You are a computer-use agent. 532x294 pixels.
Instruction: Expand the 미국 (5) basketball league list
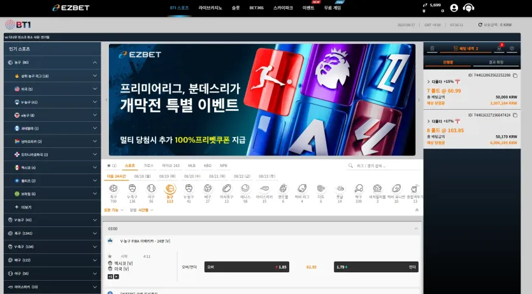pos(53,89)
